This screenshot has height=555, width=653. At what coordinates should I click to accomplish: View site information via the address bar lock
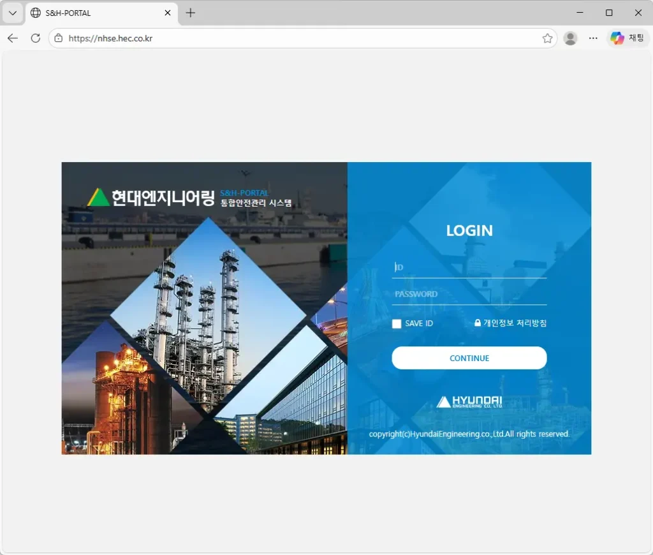[x=59, y=38]
